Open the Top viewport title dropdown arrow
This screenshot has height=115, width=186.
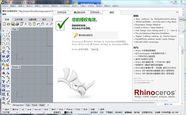tap(18, 29)
